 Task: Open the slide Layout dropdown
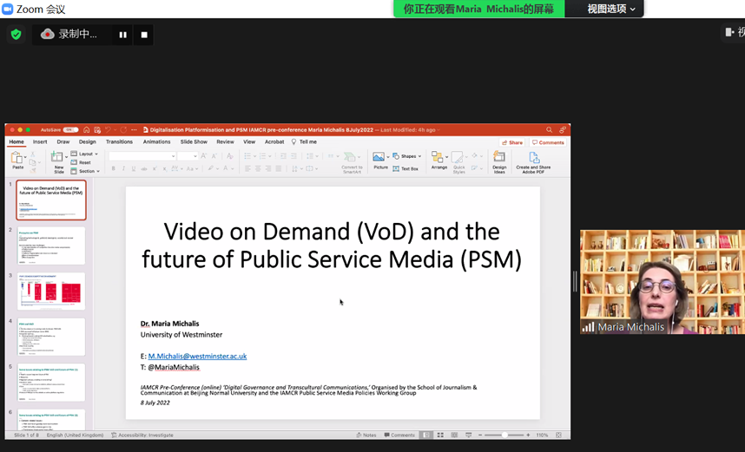tap(85, 154)
